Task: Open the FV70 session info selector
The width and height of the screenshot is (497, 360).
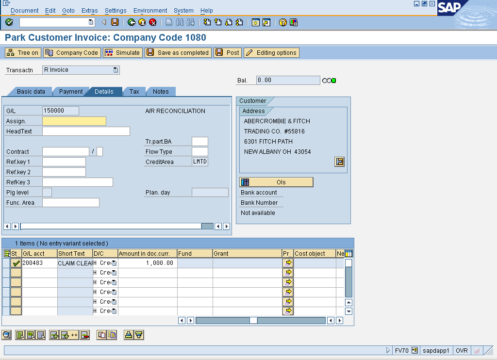Action: (414, 350)
